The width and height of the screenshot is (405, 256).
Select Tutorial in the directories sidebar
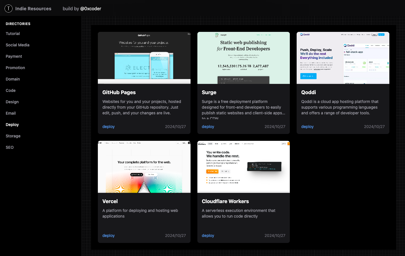(13, 34)
